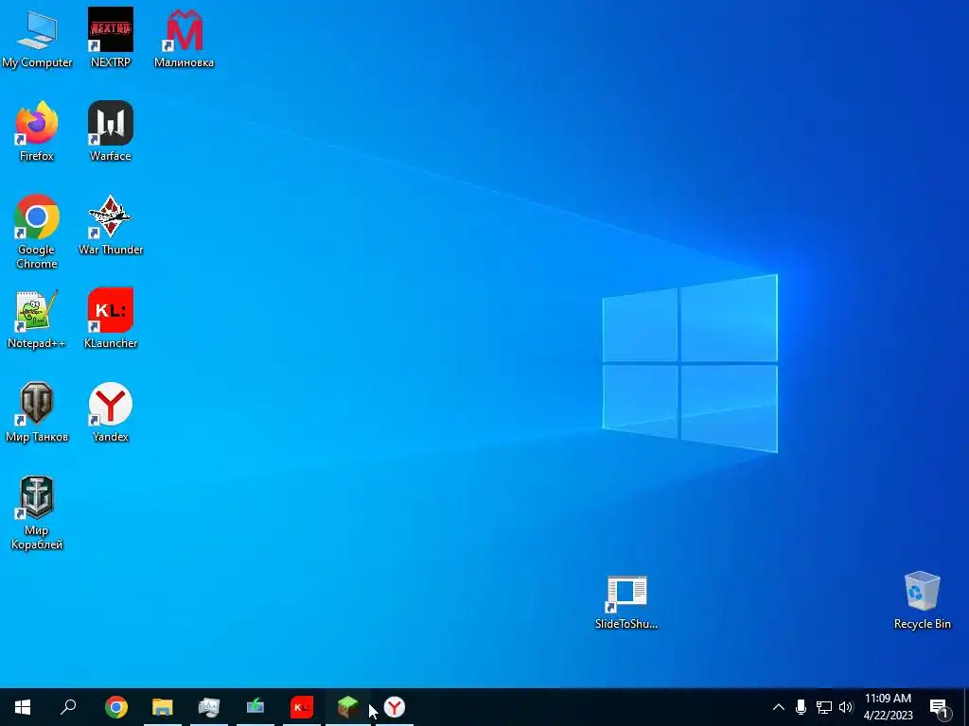Image resolution: width=969 pixels, height=726 pixels.
Task: Select the Yandex desktop shortcut
Action: pyautogui.click(x=111, y=413)
